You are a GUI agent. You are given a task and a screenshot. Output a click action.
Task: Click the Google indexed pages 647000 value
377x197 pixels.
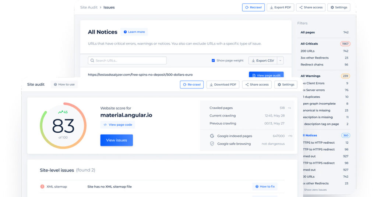click(279, 136)
